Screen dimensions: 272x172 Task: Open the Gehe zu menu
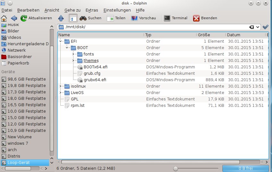72,10
